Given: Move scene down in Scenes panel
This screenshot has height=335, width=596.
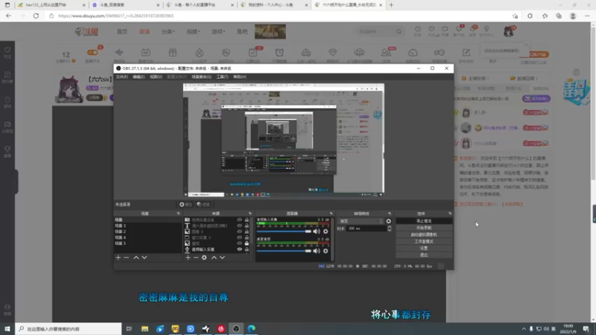Looking at the screenshot, I should tap(145, 258).
